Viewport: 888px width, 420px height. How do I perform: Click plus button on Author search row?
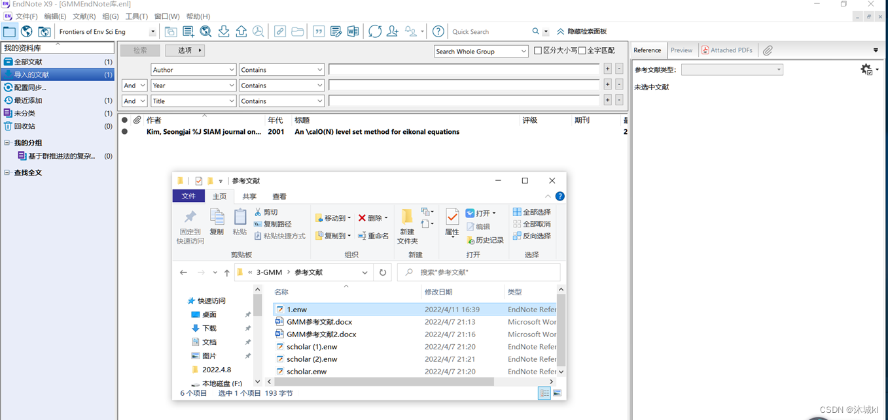(607, 69)
